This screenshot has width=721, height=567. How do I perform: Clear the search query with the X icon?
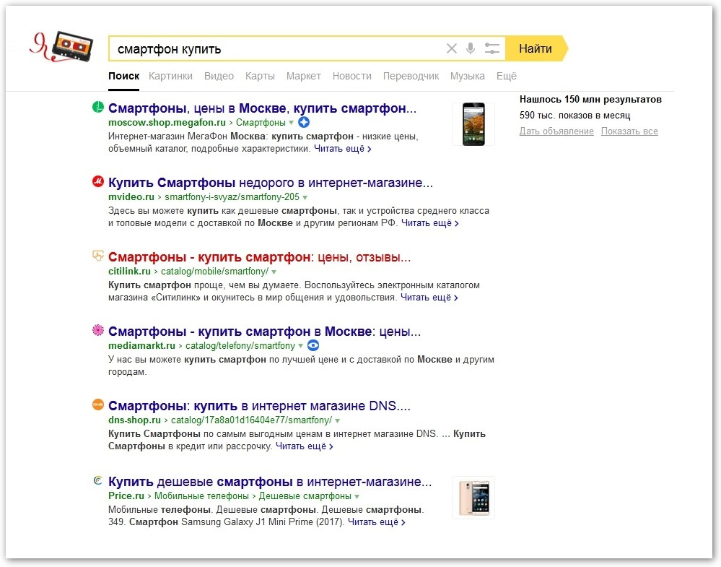click(x=452, y=48)
